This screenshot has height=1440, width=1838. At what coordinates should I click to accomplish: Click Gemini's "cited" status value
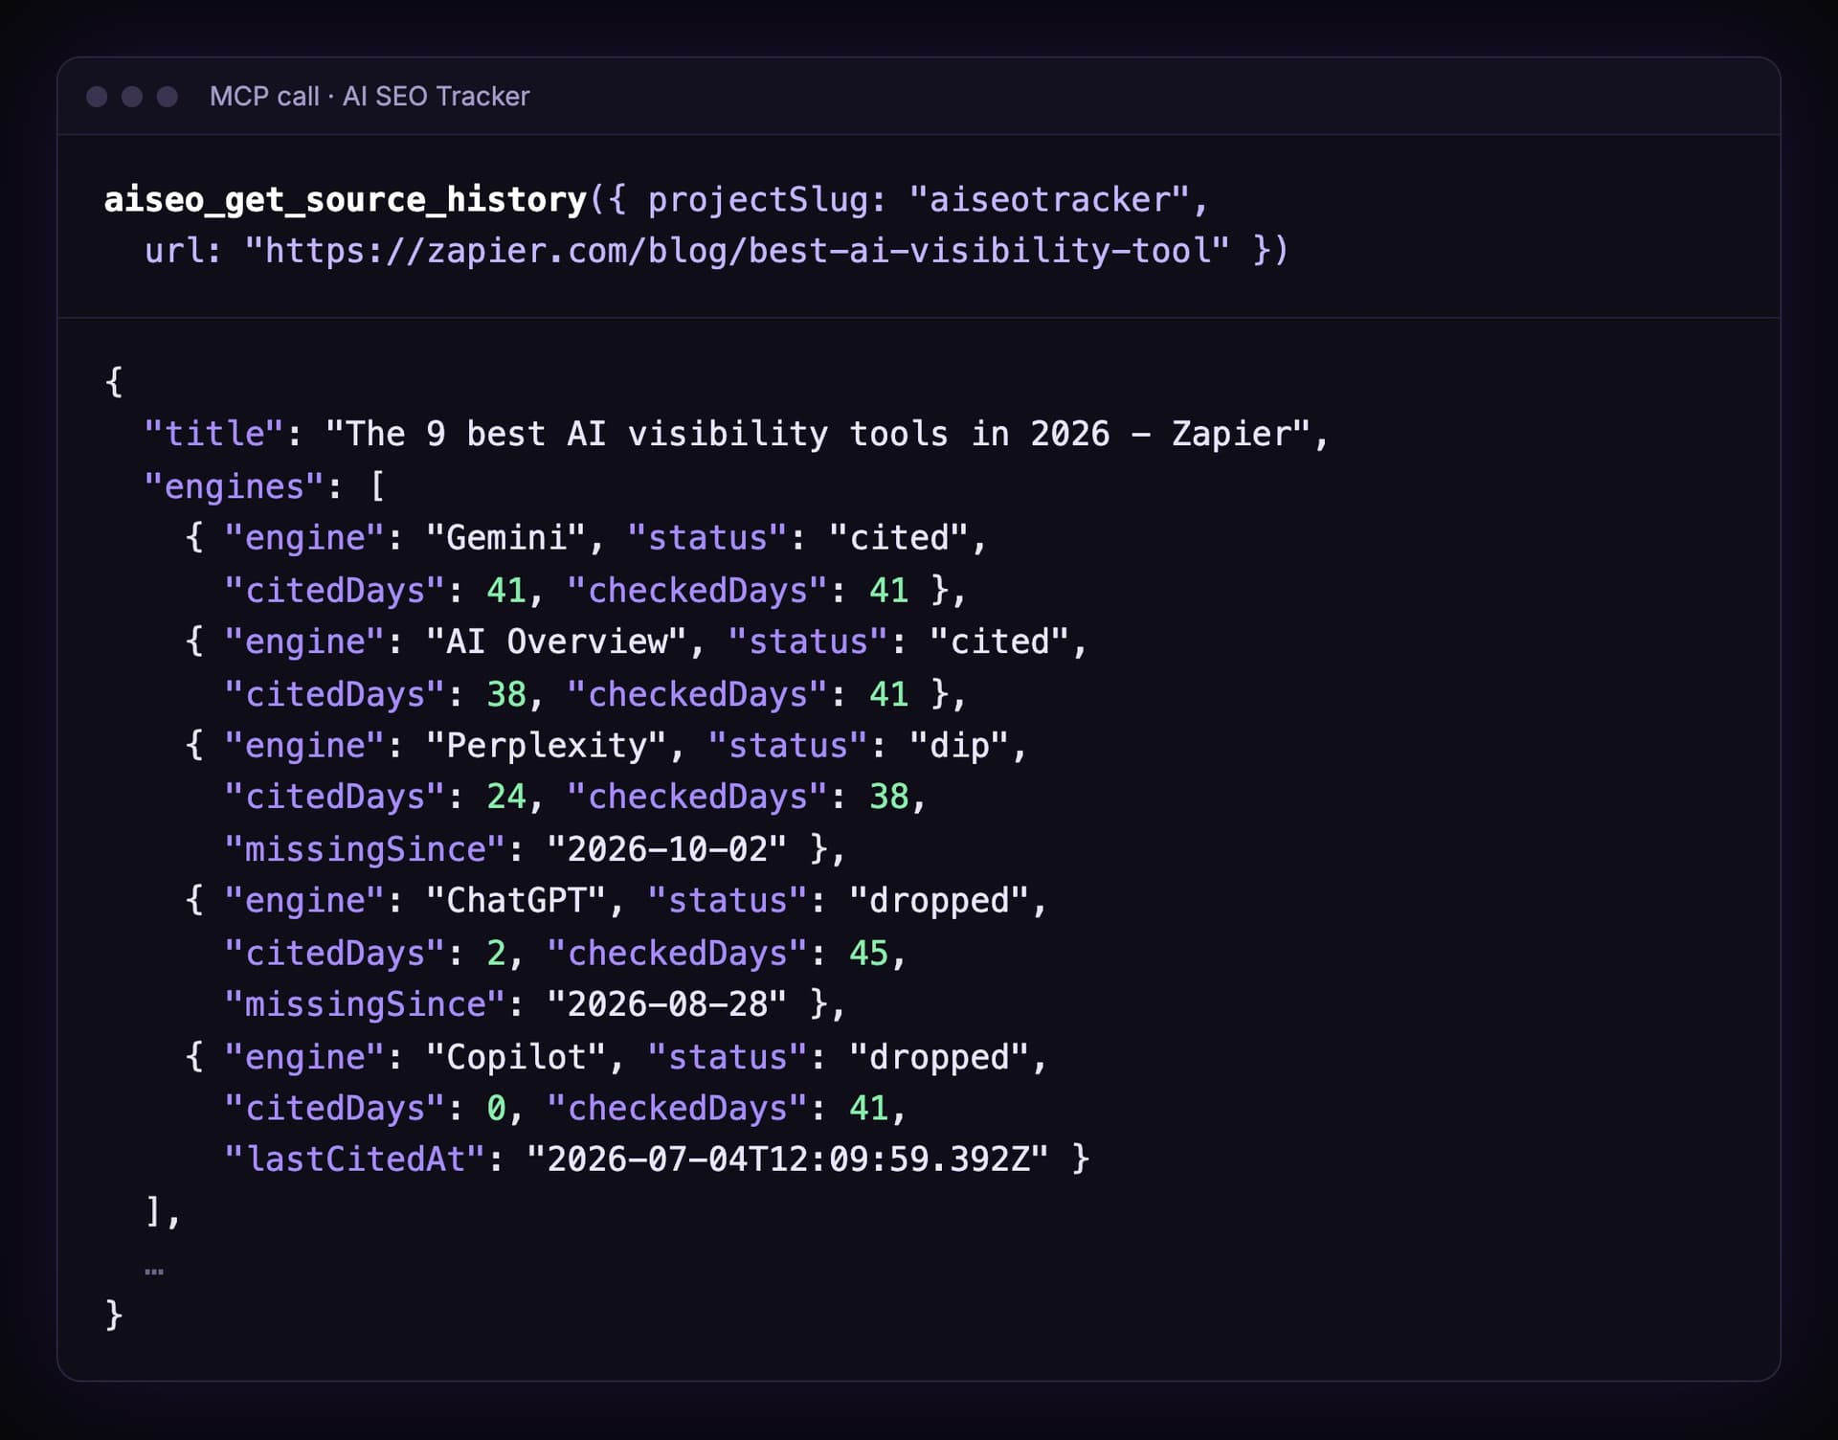[899, 538]
